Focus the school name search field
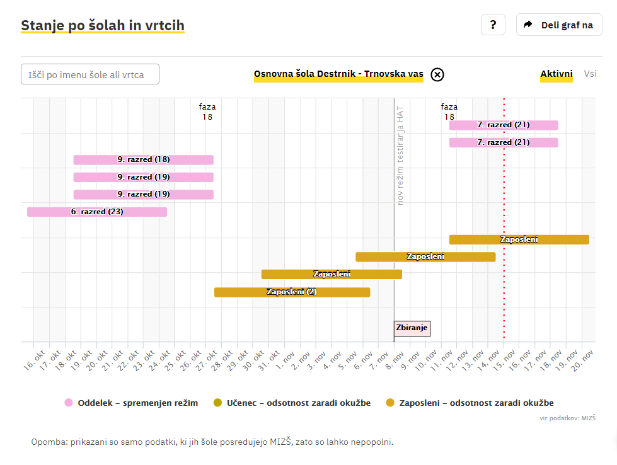Image resolution: width=617 pixels, height=465 pixels. 90,74
